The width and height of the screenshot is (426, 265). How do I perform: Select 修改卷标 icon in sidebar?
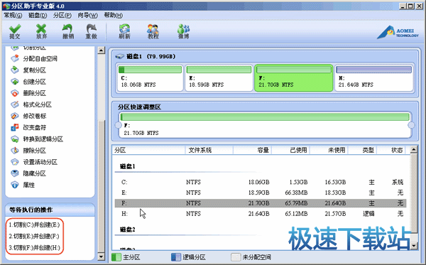click(x=15, y=116)
